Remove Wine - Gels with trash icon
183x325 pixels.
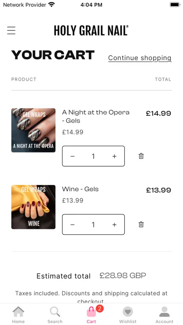point(141,225)
